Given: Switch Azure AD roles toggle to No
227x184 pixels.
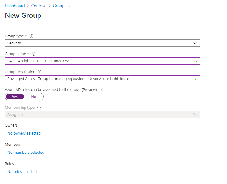Looking at the screenshot, I should pyautogui.click(x=34, y=97).
